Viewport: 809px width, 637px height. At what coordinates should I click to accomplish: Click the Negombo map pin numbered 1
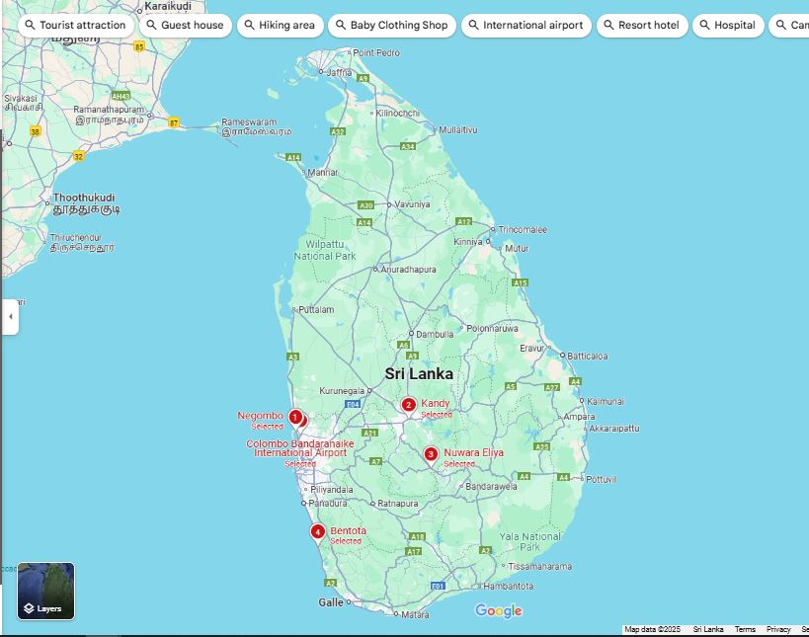294,417
